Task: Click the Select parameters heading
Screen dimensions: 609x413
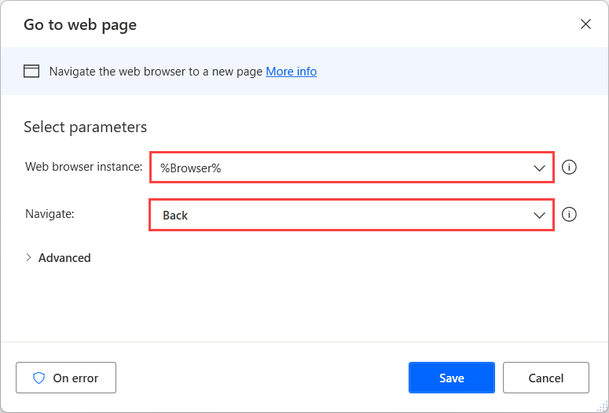Action: 85,127
